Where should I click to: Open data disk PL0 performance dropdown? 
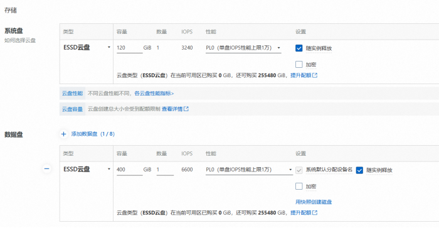249,170
